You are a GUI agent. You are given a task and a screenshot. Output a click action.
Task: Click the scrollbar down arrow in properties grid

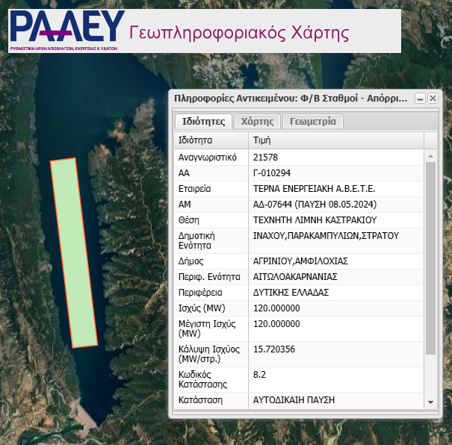click(x=430, y=402)
